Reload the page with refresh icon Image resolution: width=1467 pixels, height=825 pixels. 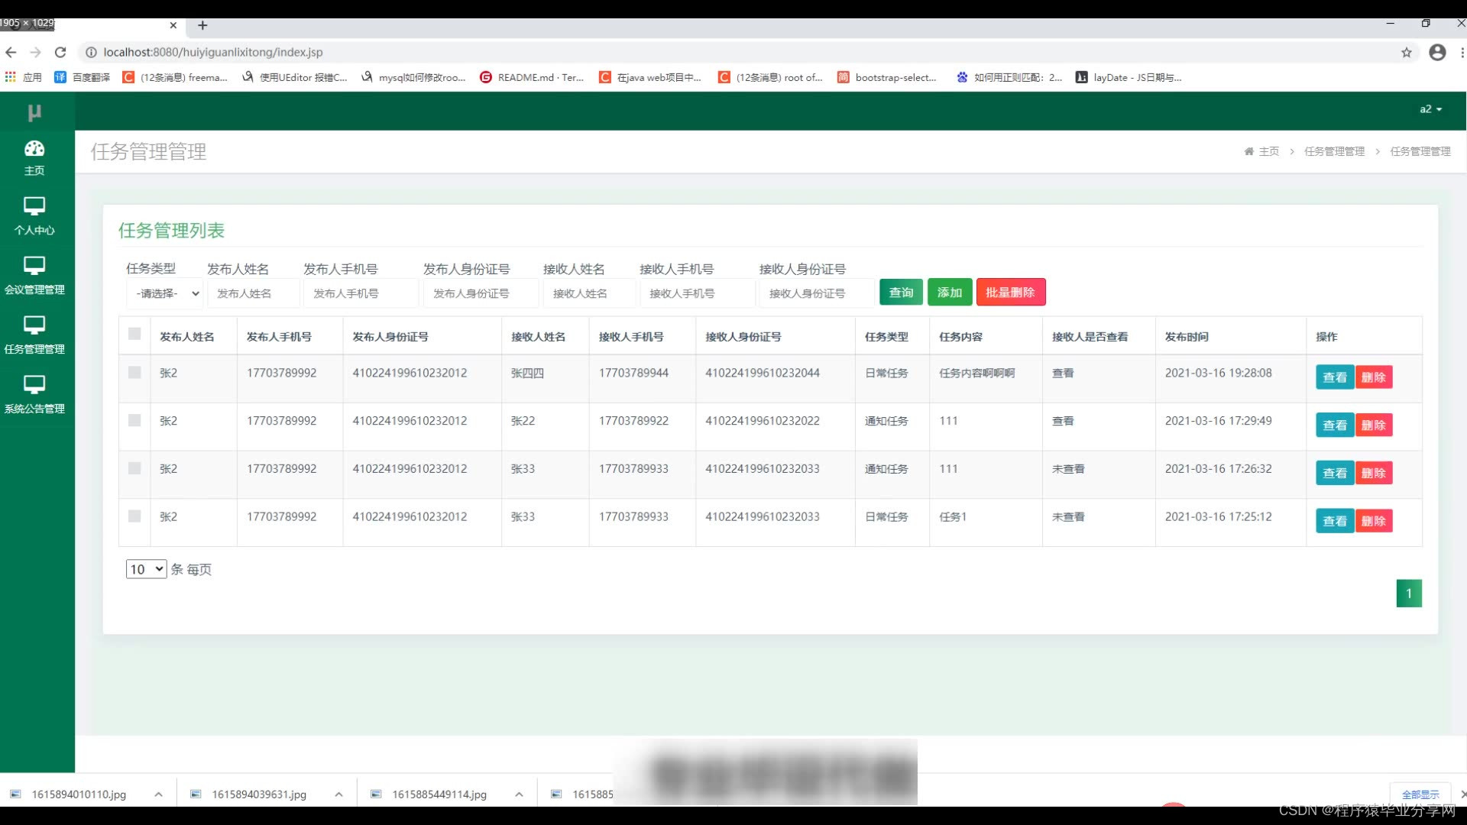click(x=60, y=52)
